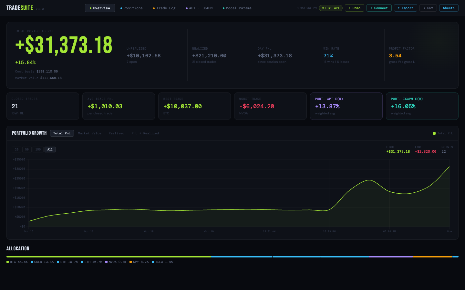Switch chart to Market Value
Viewport: 465px width, 290px height.
[90, 133]
